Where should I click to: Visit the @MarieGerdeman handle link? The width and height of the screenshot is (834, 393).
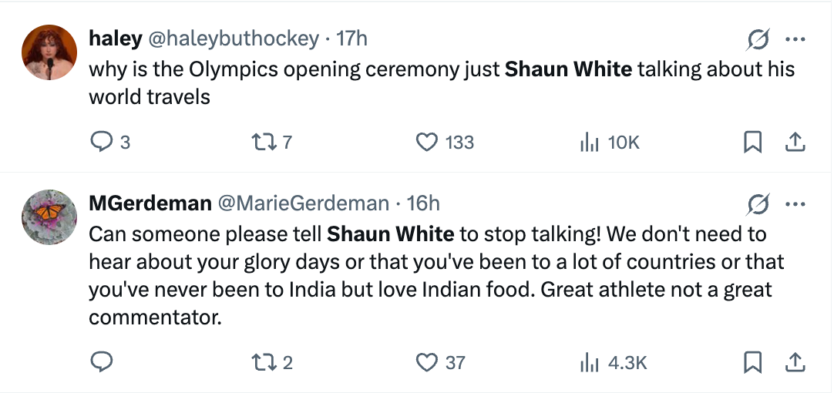coord(304,203)
